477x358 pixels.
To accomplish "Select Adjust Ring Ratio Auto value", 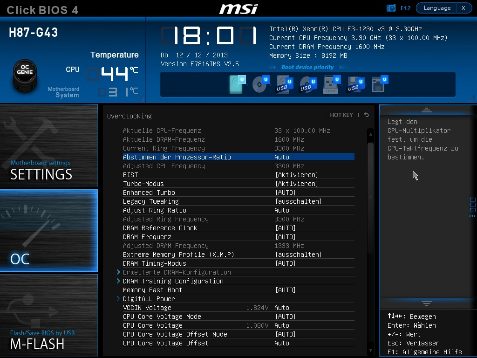I will tap(282, 210).
